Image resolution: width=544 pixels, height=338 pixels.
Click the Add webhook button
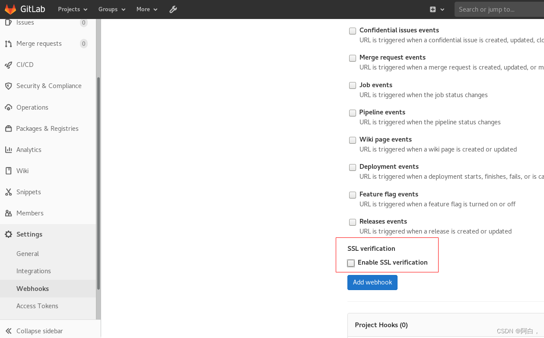(x=372, y=282)
